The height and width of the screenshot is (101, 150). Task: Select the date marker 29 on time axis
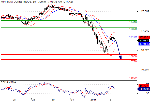[34, 99]
